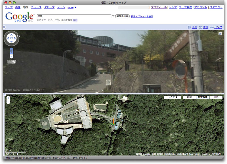Click the resize handle icon above the aerial map
Image resolution: width=227 pixels, height=164 pixels.
[x=5, y=94]
